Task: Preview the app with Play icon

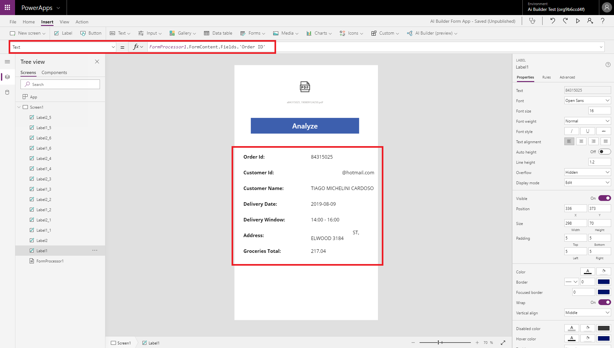Action: pos(578,21)
